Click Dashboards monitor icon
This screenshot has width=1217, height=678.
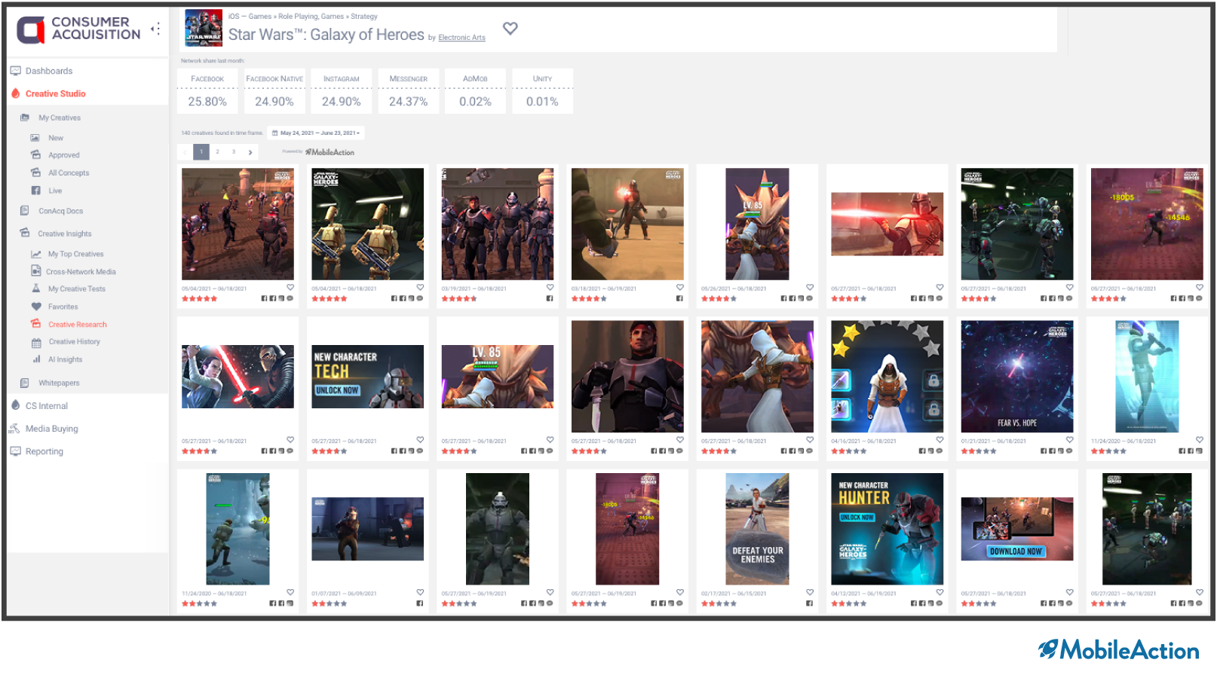(15, 71)
